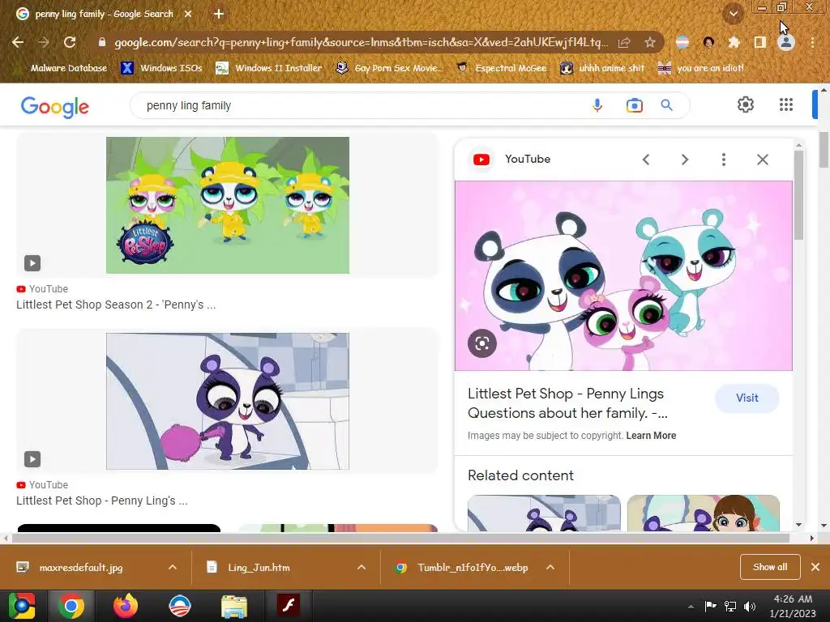Click the horizontal scrollbar at page bottom
The width and height of the screenshot is (830, 622).
point(400,538)
